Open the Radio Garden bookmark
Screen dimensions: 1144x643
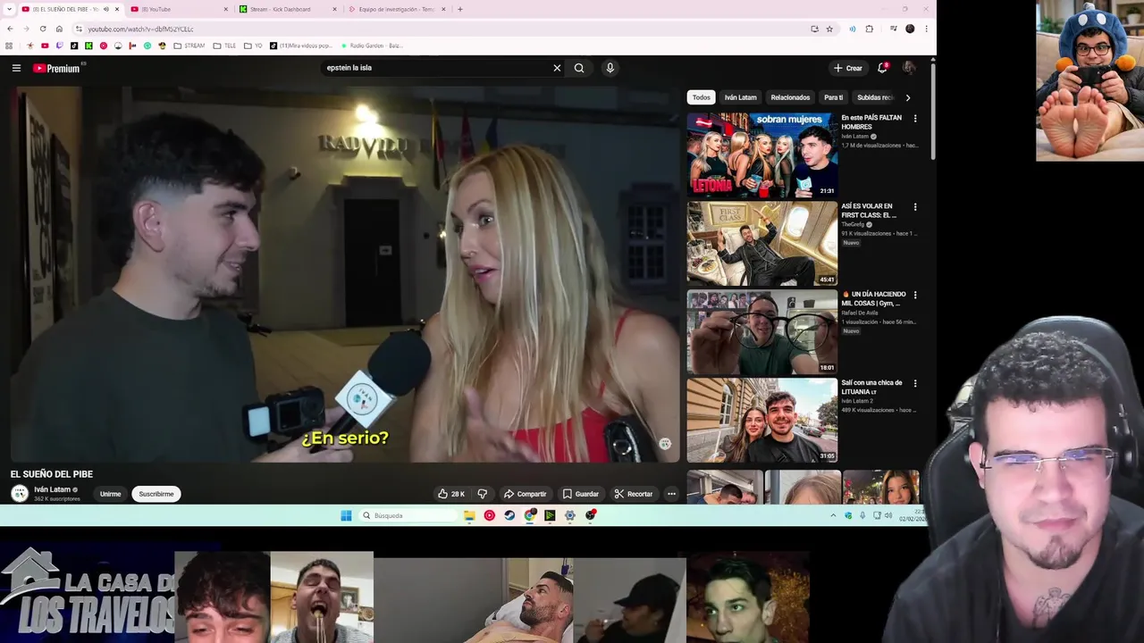(371, 46)
